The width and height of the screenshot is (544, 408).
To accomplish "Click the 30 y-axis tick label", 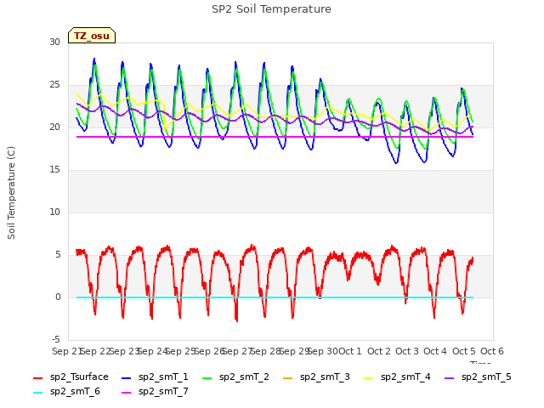I will 54,42.
